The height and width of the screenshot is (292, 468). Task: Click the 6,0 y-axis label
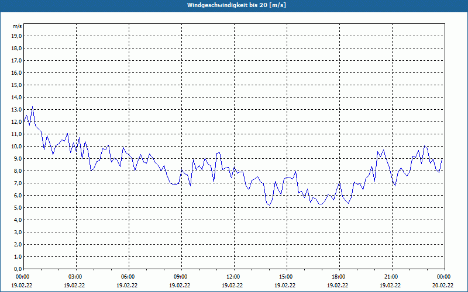[18, 196]
